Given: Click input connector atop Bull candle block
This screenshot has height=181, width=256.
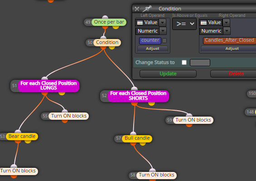Looking at the screenshot, I should coord(133,133).
